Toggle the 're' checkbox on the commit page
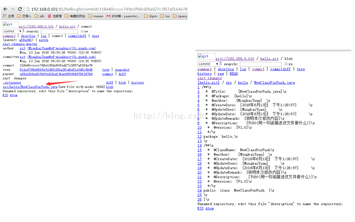 (x=82, y=31)
